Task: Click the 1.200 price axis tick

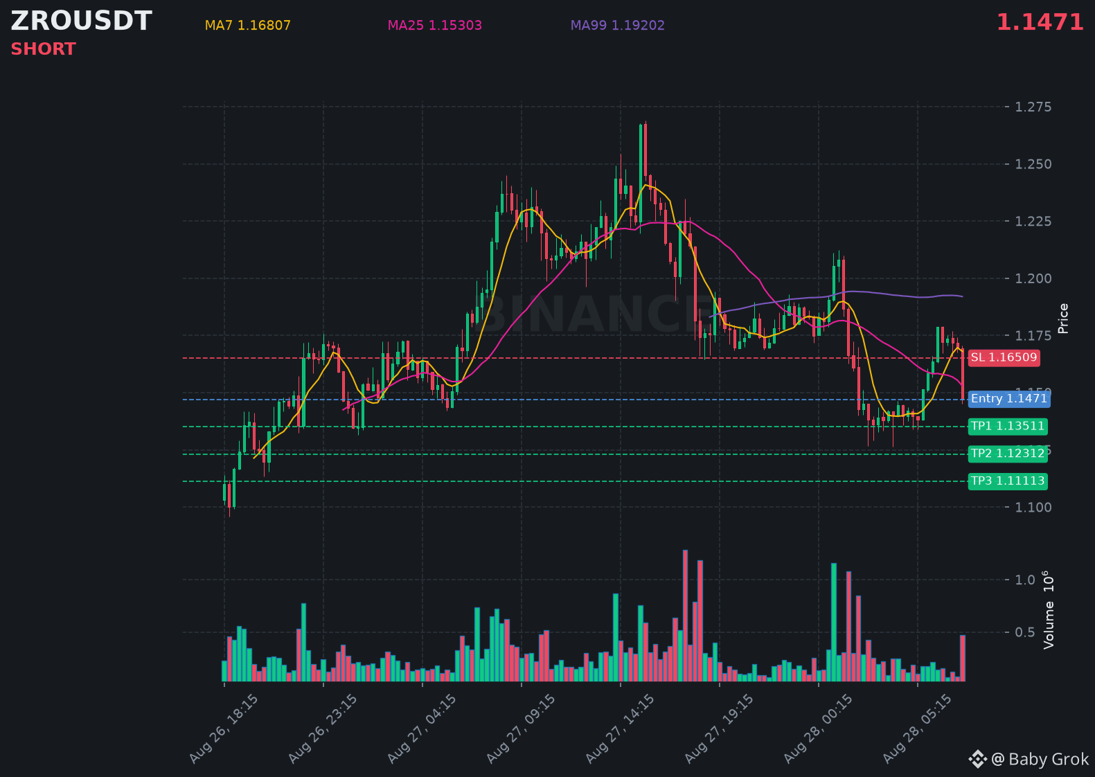Action: [1033, 278]
